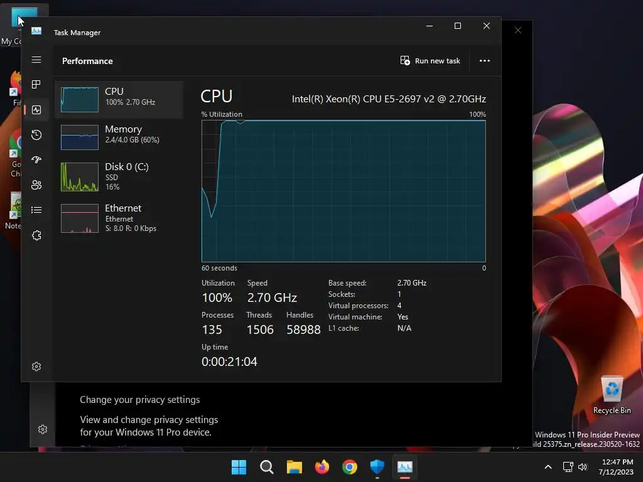643x482 pixels.
Task: Open the Services page icon in sidebar
Action: 36,235
